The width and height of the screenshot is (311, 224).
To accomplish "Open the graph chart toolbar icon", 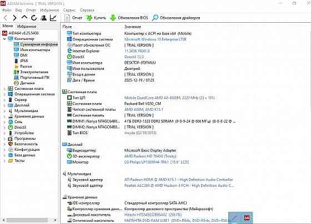I will tap(53, 18).
